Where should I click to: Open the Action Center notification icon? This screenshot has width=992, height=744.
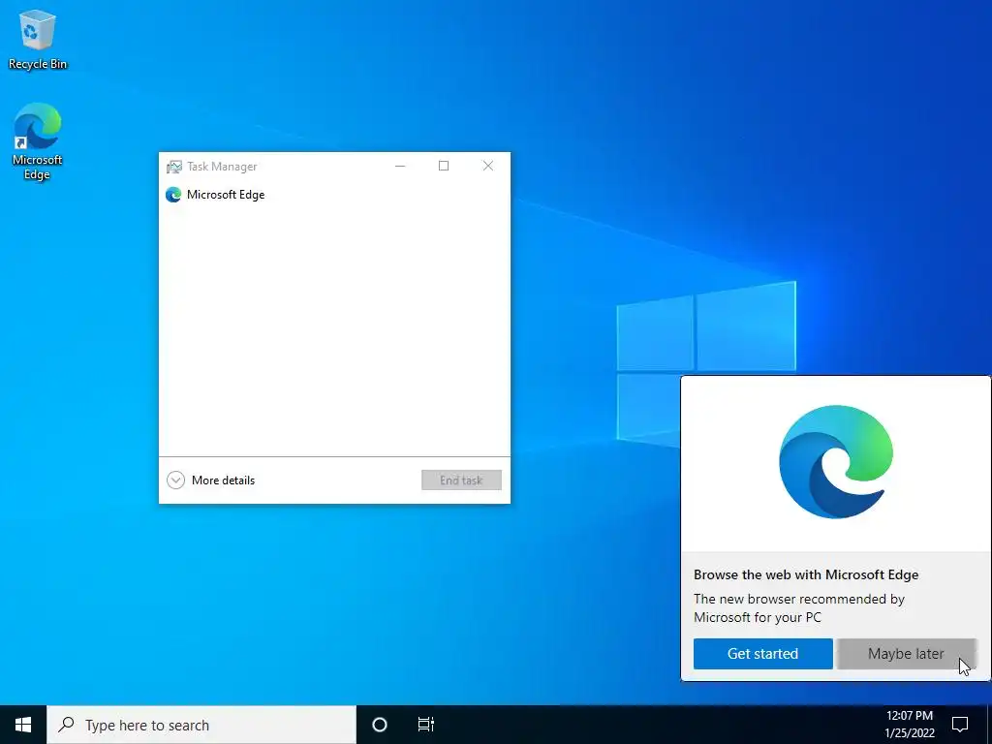[960, 725]
